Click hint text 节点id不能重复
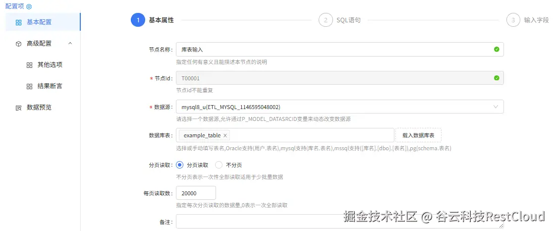Screen dimensions: 553x231 [194, 91]
